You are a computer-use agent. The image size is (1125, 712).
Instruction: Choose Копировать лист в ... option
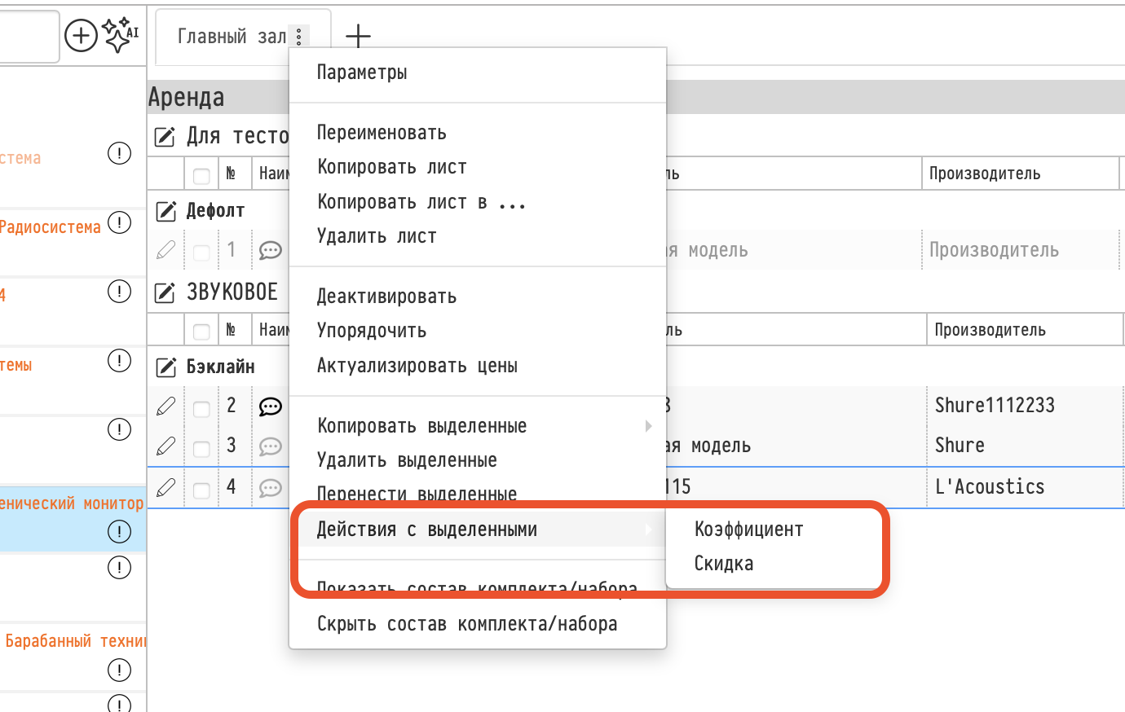tap(421, 202)
